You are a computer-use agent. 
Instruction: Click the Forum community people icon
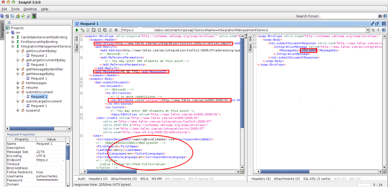point(18,16)
